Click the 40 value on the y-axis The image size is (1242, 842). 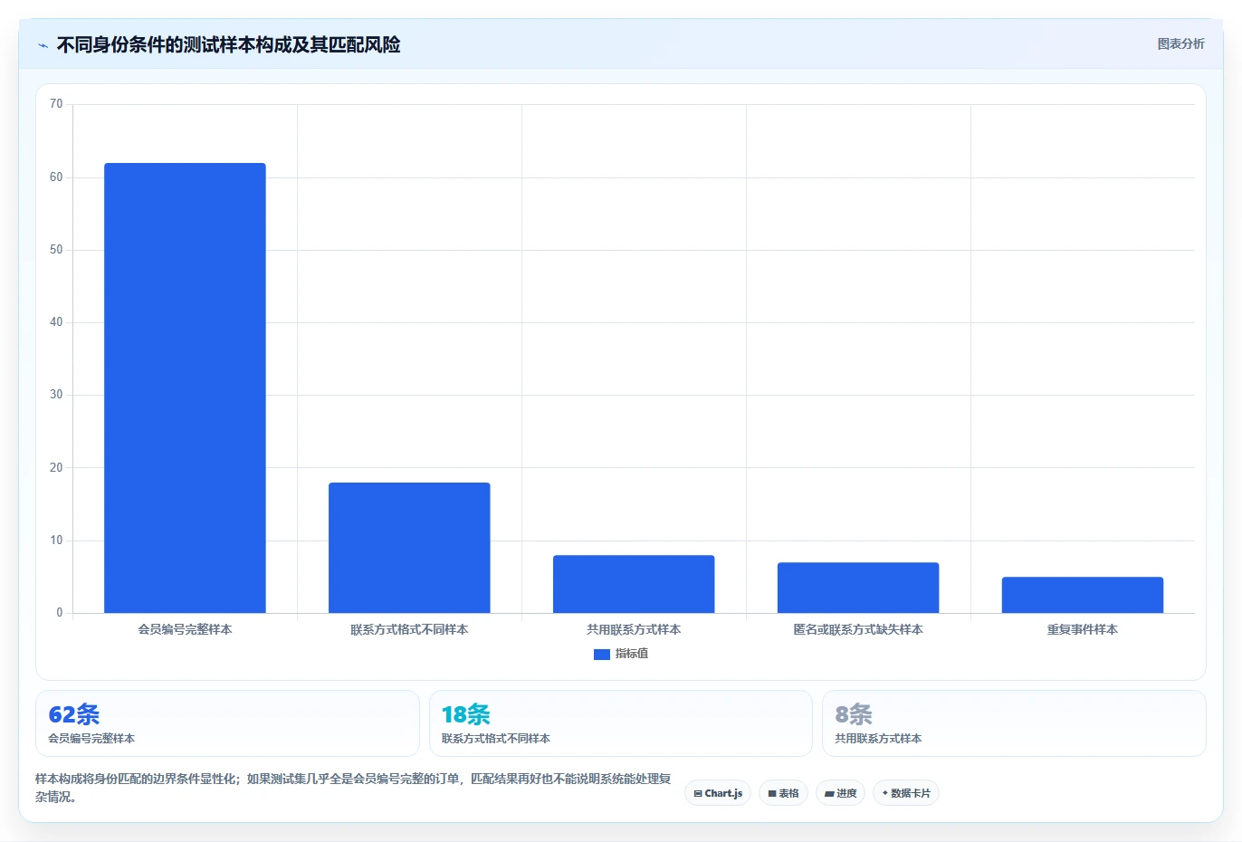pos(56,322)
